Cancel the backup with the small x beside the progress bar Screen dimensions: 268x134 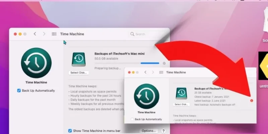point(164,63)
